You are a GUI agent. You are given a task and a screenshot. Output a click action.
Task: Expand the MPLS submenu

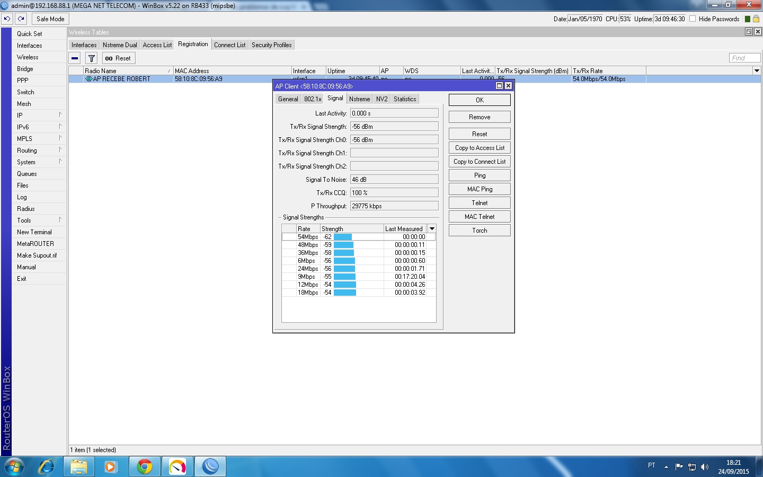pyautogui.click(x=60, y=138)
